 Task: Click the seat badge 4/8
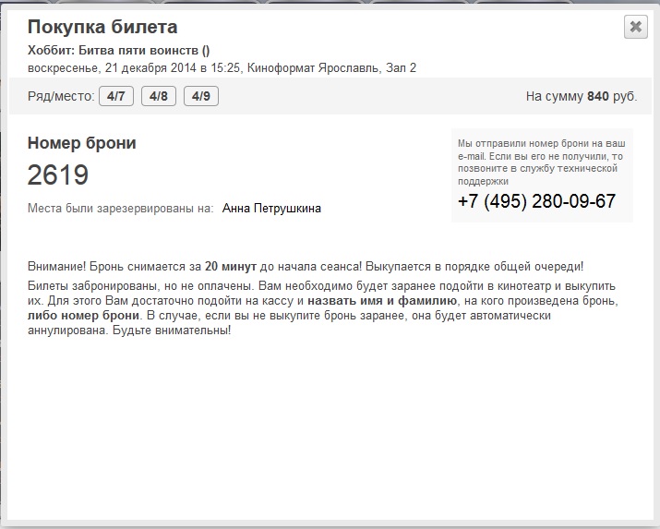[159, 96]
